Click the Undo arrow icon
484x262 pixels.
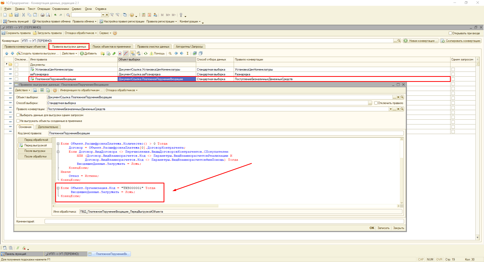point(55,15)
